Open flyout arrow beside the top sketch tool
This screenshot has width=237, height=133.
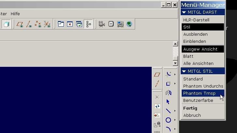[175, 74]
